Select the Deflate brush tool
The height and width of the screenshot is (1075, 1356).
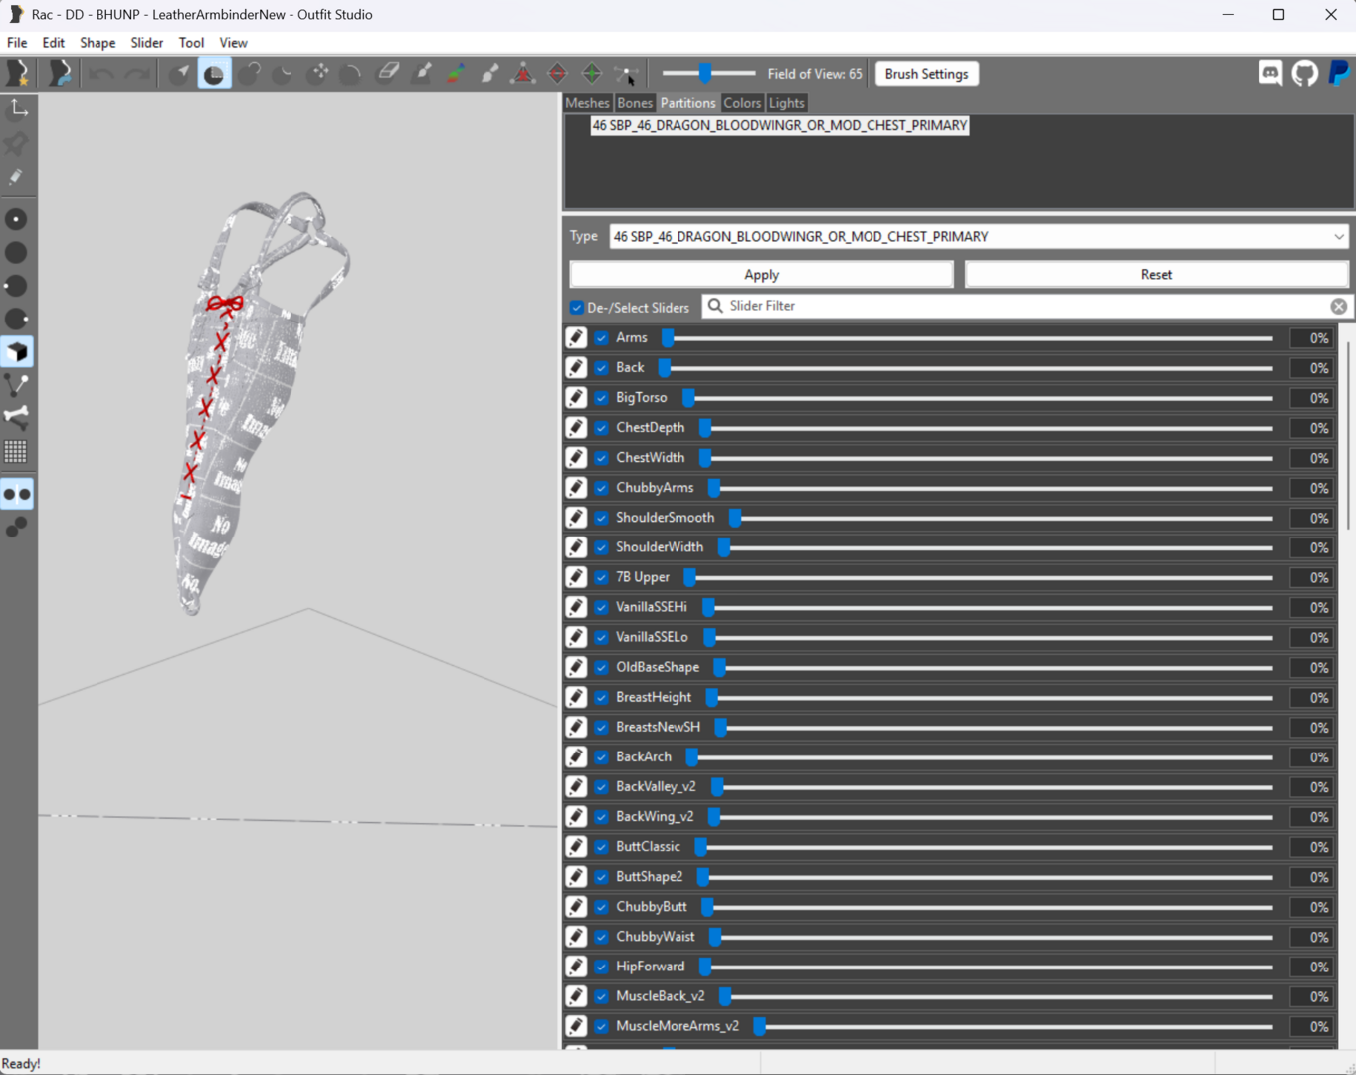[x=284, y=74]
